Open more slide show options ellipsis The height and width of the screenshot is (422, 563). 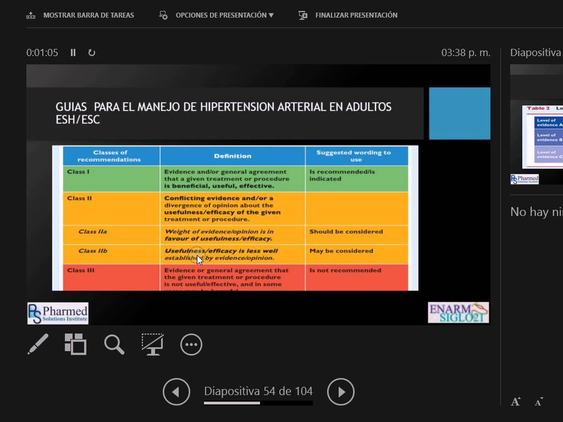point(191,345)
